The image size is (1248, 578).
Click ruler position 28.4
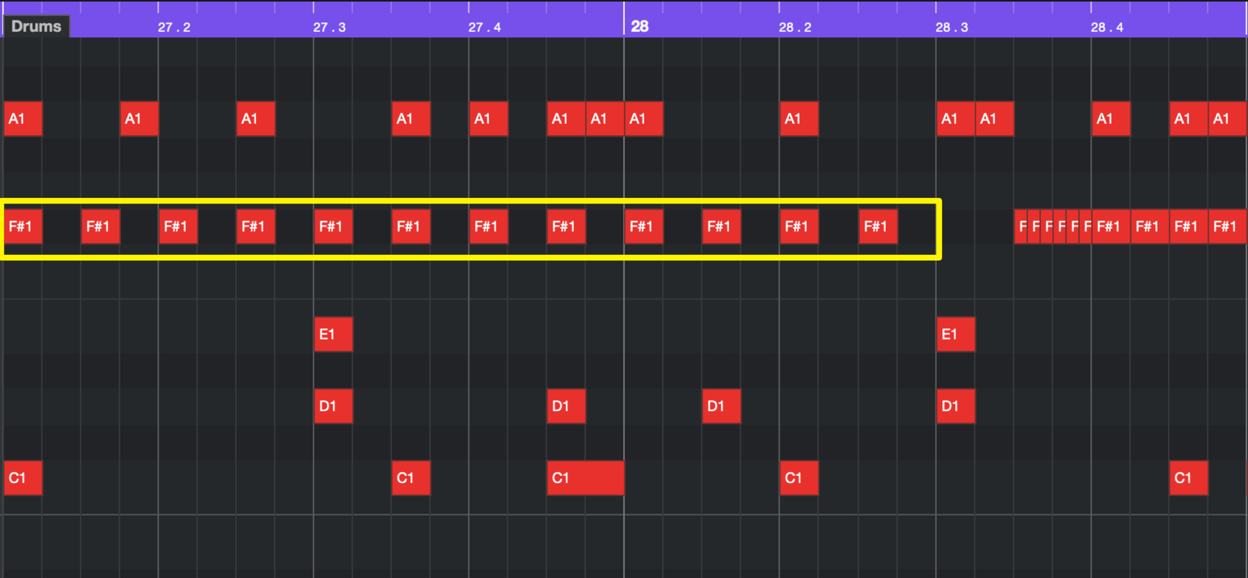[1107, 27]
